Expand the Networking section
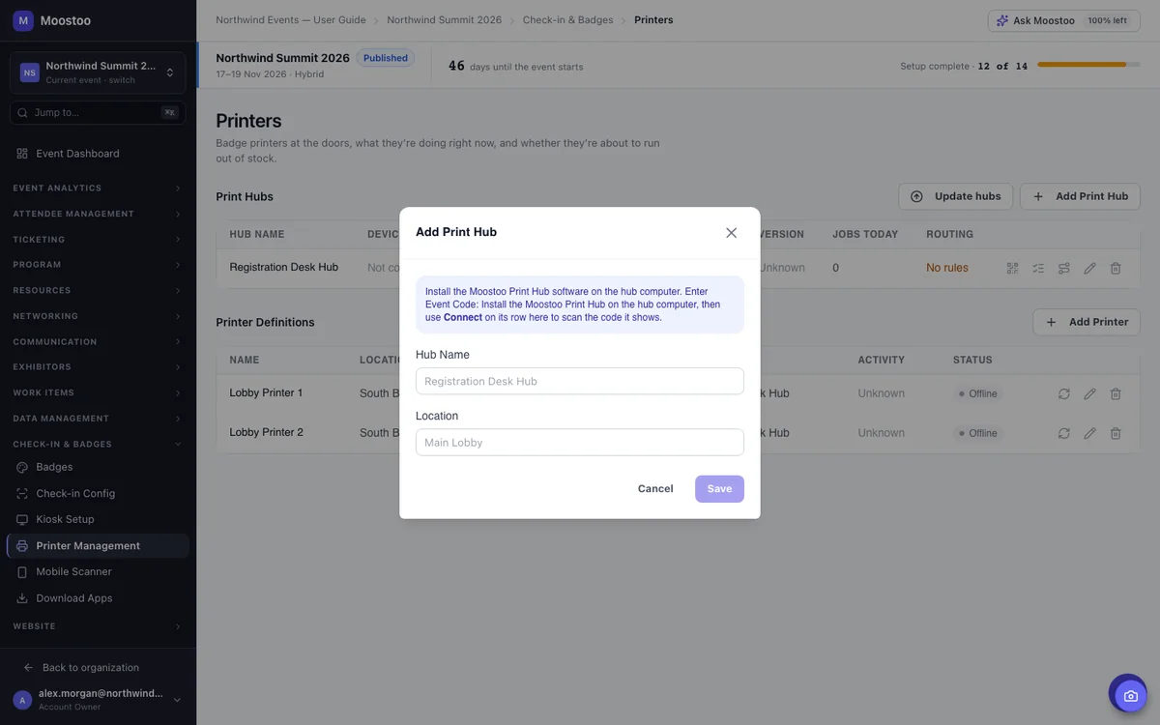Screen dimensions: 1160x725 98,316
